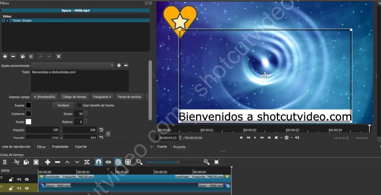Image resolution: width=381 pixels, height=195 pixels.
Task: Step the Relleno value spinner
Action: [86, 122]
